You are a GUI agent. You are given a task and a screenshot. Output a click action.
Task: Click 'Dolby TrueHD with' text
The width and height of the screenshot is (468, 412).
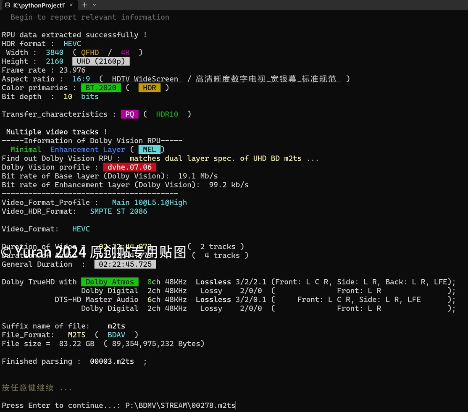click(39, 282)
